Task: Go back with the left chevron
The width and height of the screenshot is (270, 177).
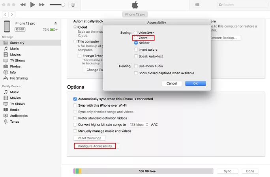Action: click(6, 15)
